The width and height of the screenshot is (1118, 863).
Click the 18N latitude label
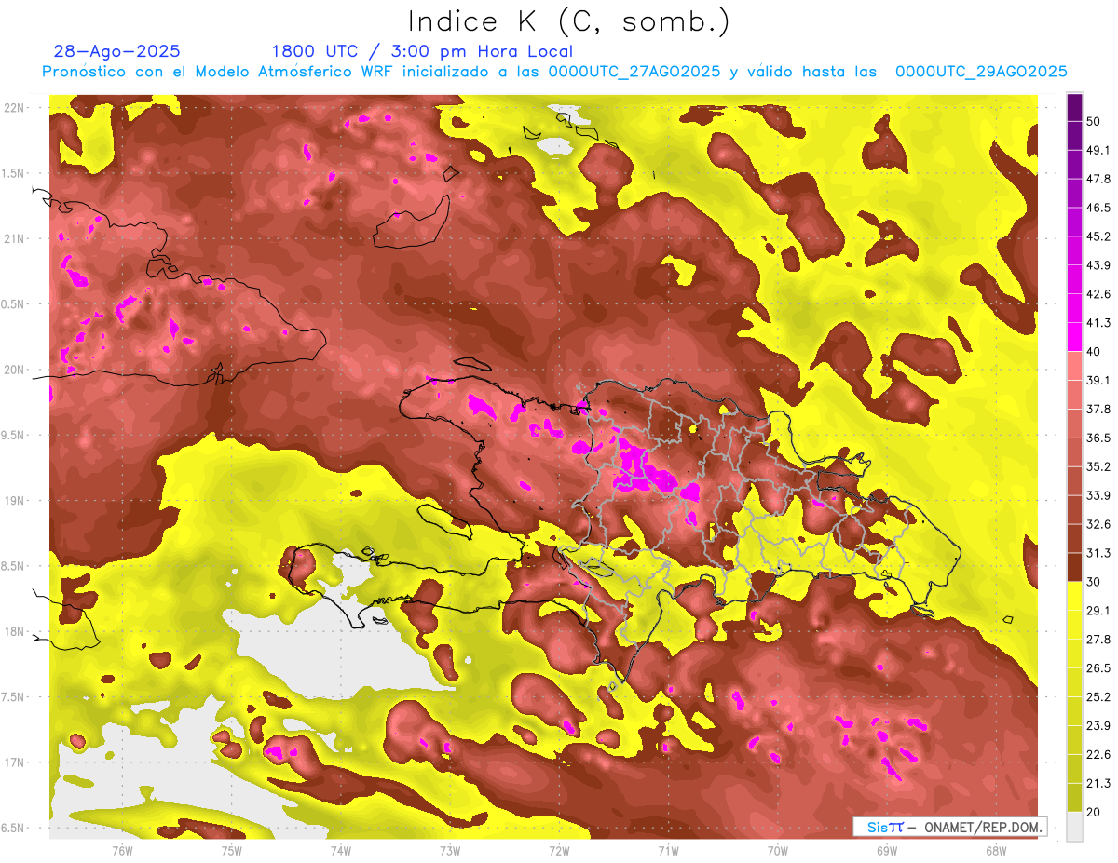(14, 632)
